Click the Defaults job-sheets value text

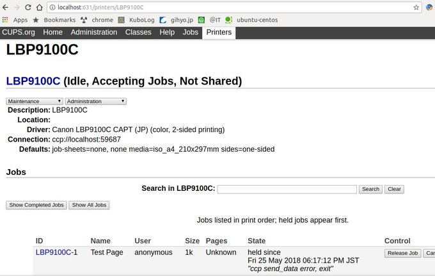pyautogui.click(x=163, y=149)
